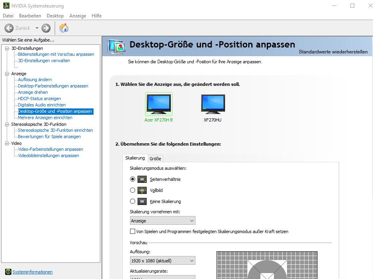Open Systeminformationen link
Screen dimensions: 373x279
(x=33, y=272)
